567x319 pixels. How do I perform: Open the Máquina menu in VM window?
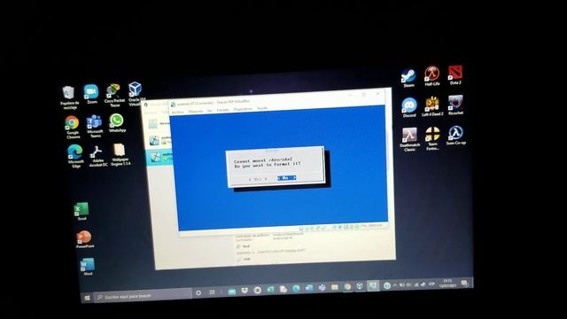click(x=196, y=112)
